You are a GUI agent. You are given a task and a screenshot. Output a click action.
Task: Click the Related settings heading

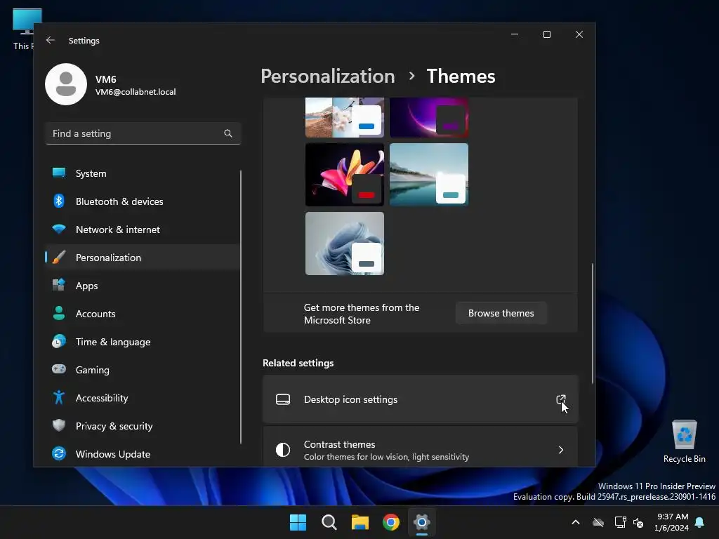[x=298, y=363]
